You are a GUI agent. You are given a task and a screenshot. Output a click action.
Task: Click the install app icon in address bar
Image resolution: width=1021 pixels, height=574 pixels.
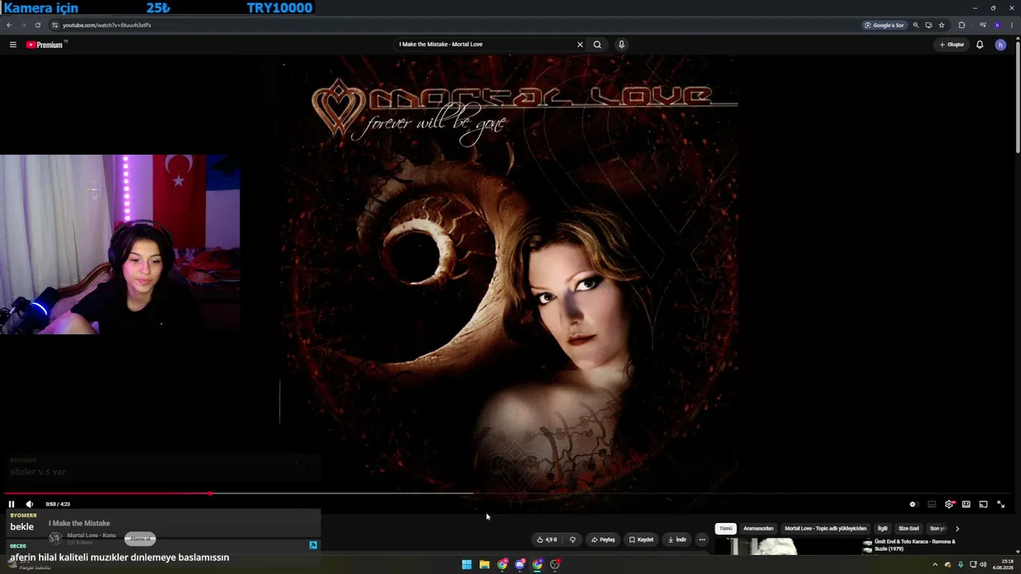928,25
